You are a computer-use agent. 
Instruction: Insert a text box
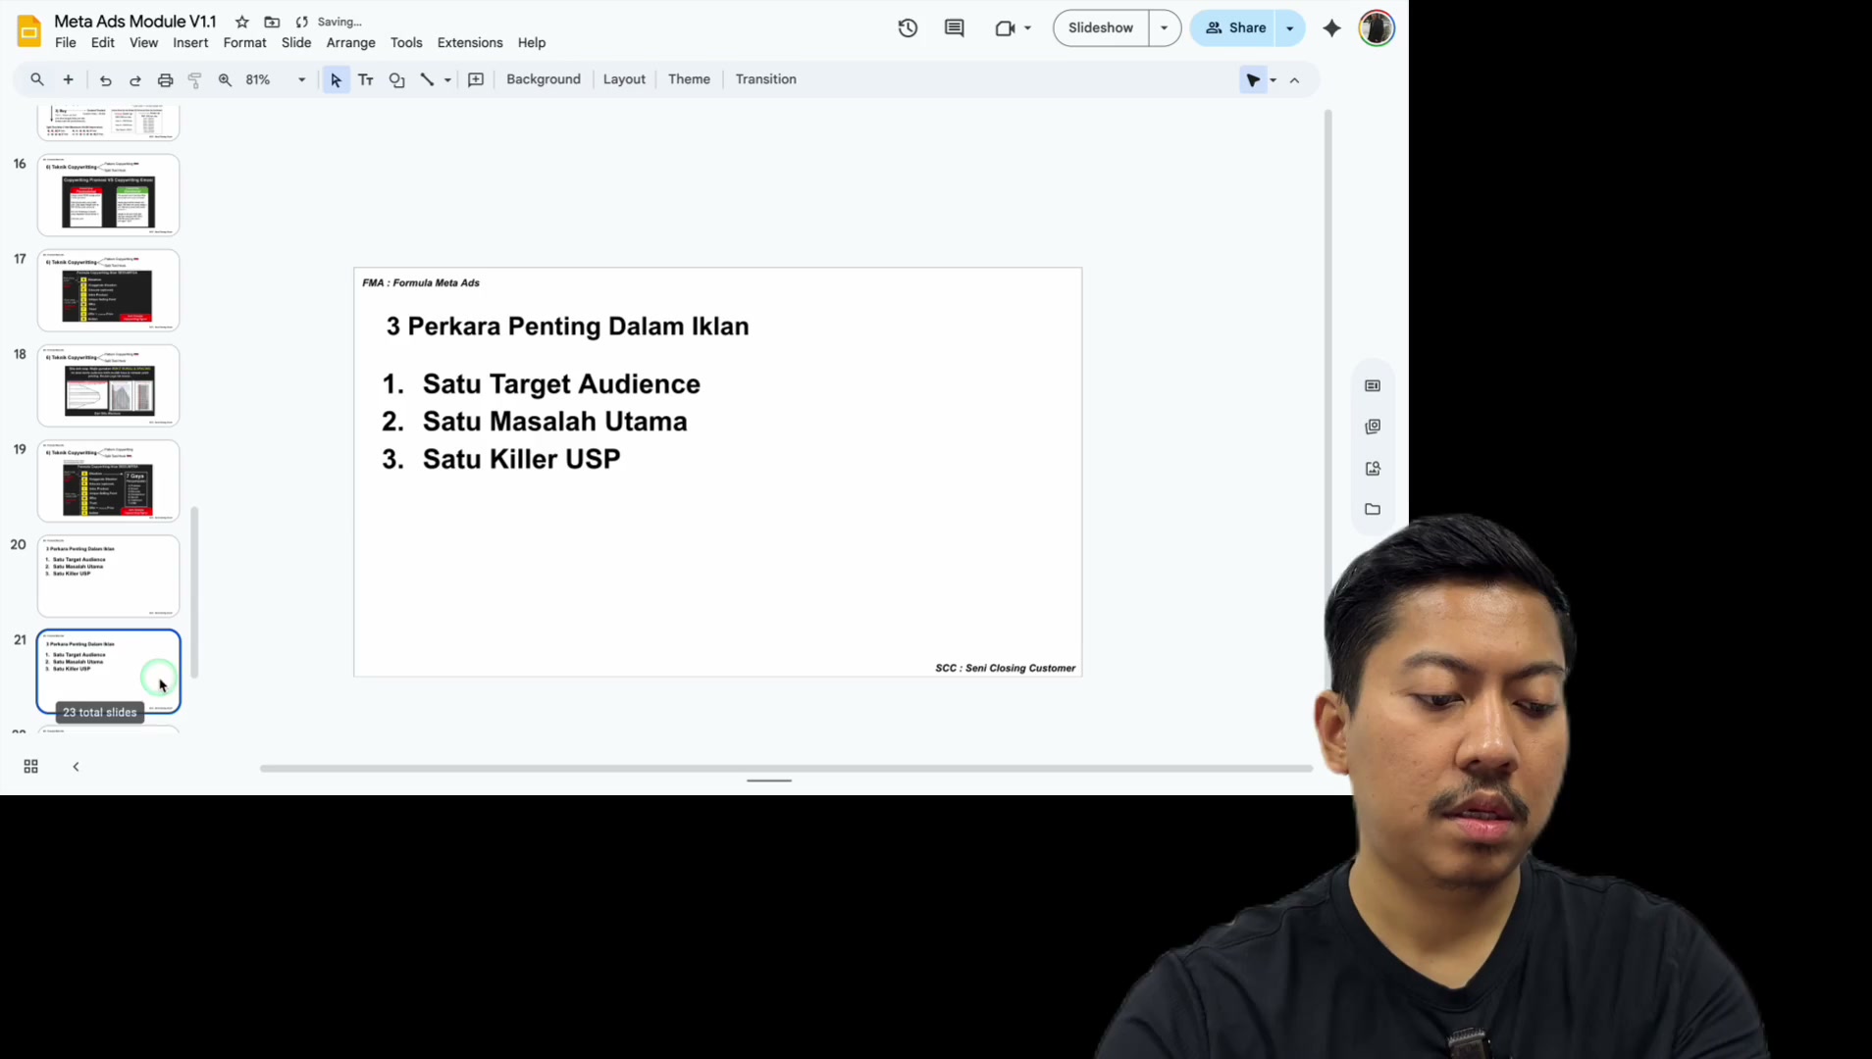point(366,79)
